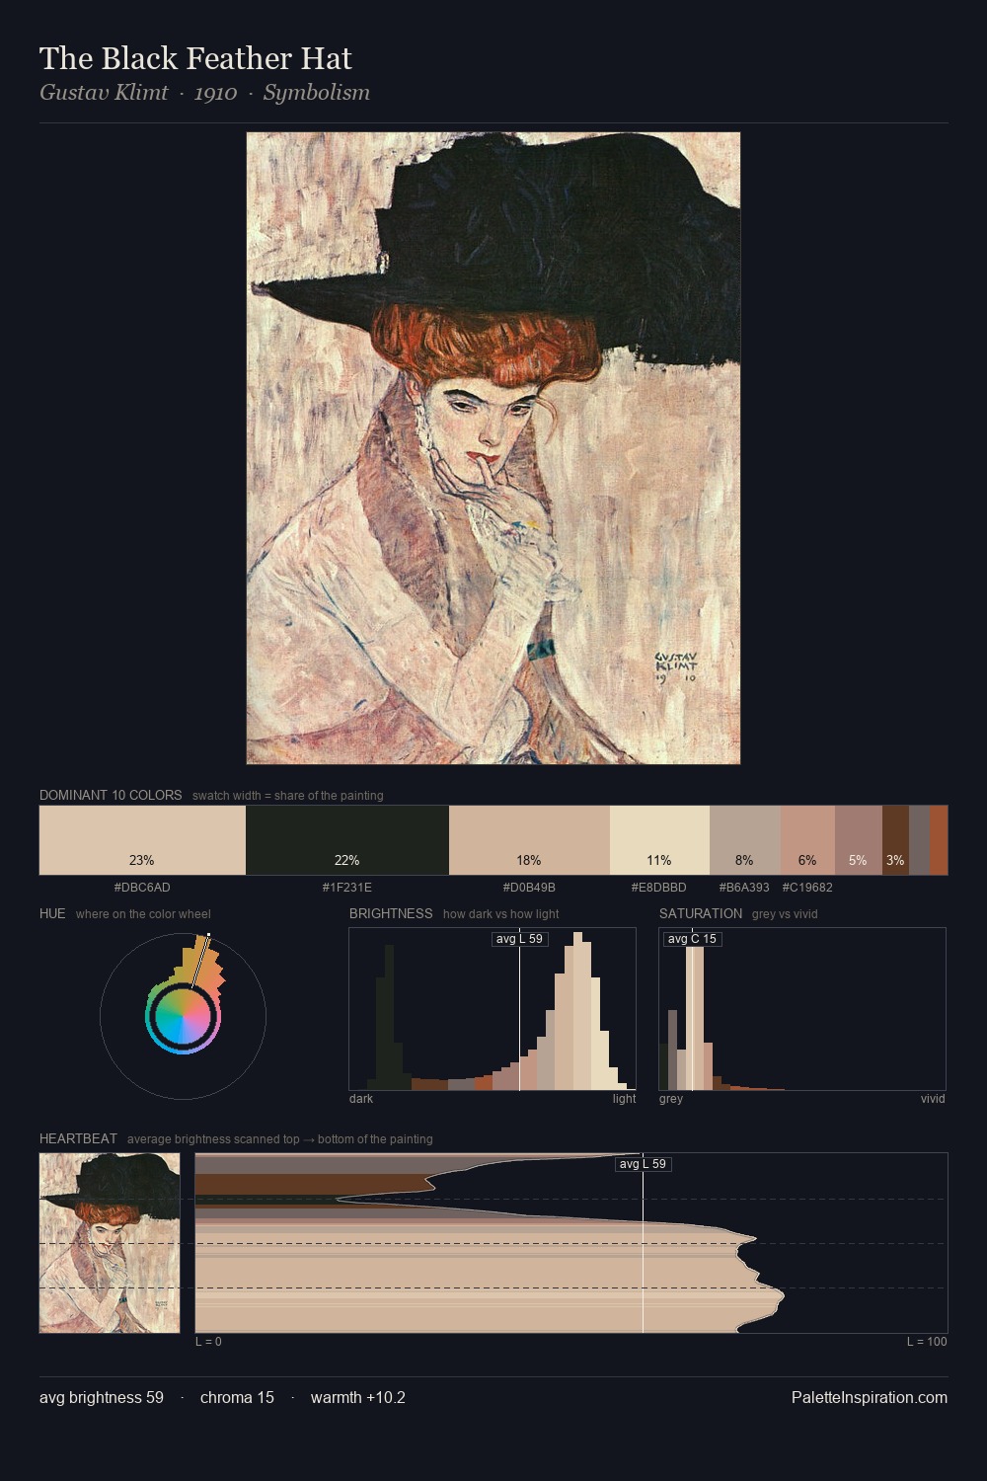Click the heartbeat painting thumbnail
Viewport: 987px width, 1481px height.
pyautogui.click(x=110, y=1243)
